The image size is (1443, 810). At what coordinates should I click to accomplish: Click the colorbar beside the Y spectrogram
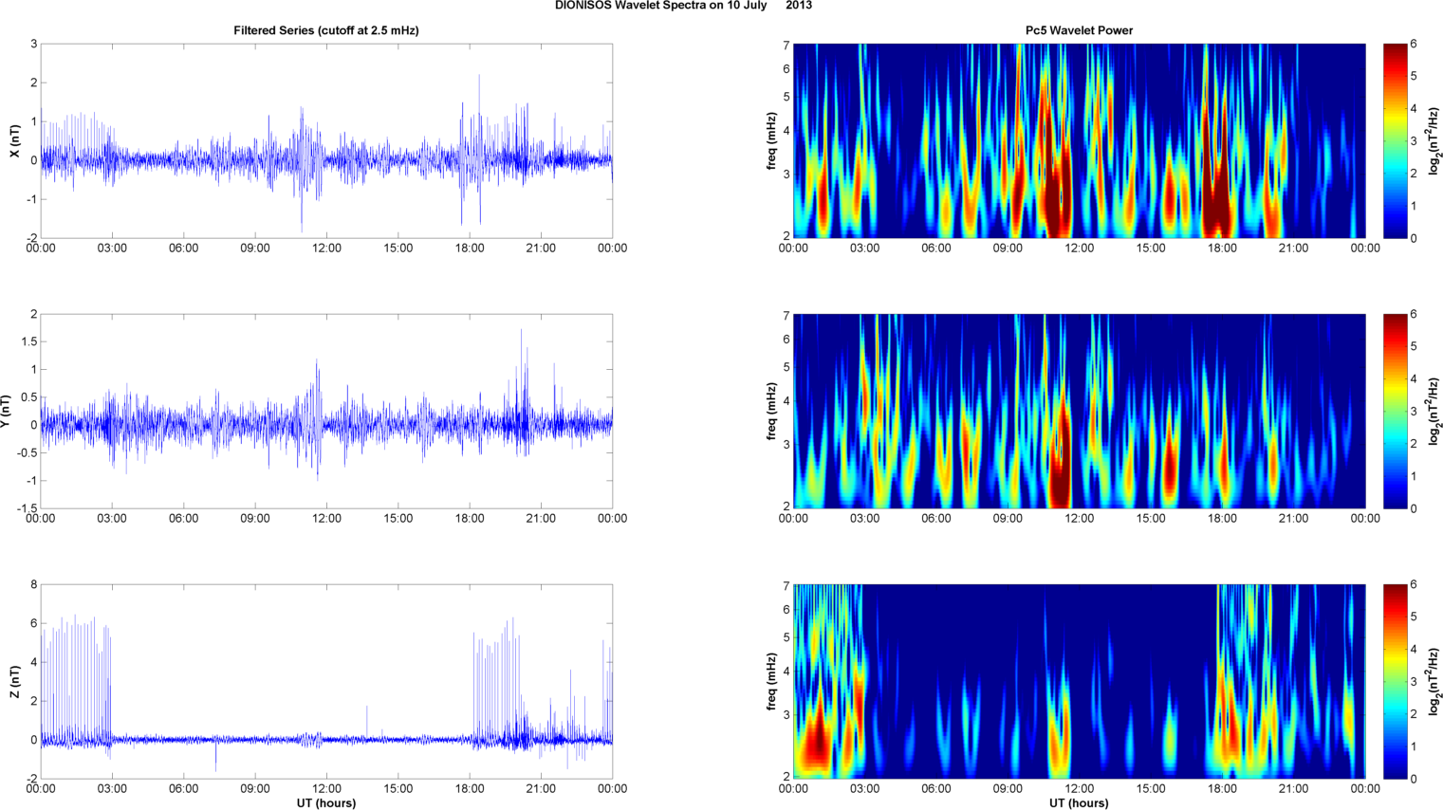[x=1395, y=411]
